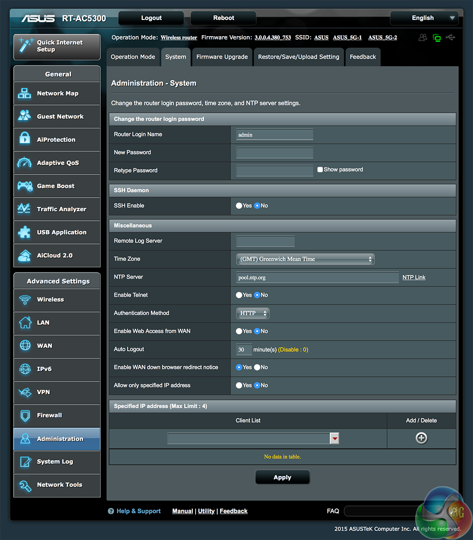Image resolution: width=473 pixels, height=540 pixels.
Task: Open AiProtection padlock icon
Action: coord(25,138)
